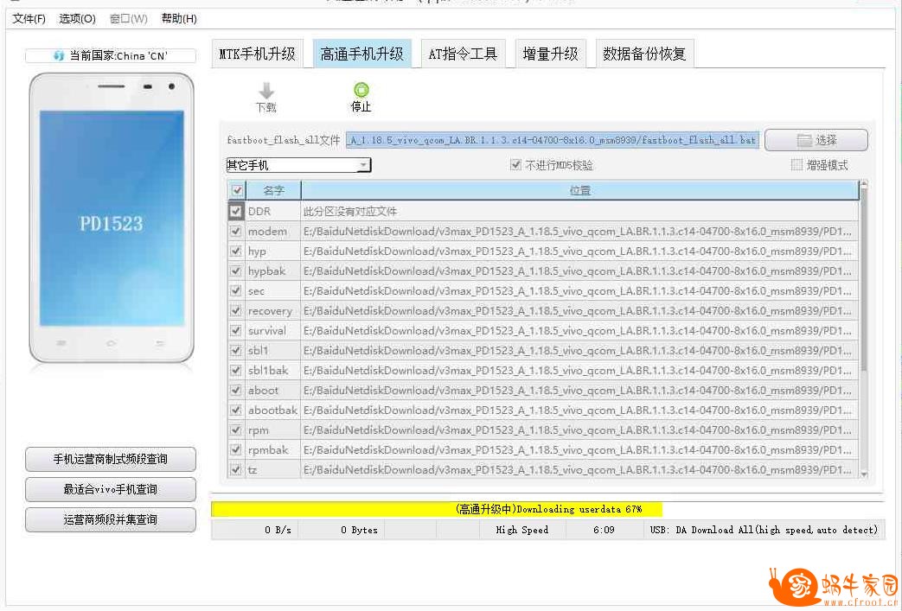Uncheck the rpmbak partition checkbox
The width and height of the screenshot is (902, 611).
[x=236, y=449]
